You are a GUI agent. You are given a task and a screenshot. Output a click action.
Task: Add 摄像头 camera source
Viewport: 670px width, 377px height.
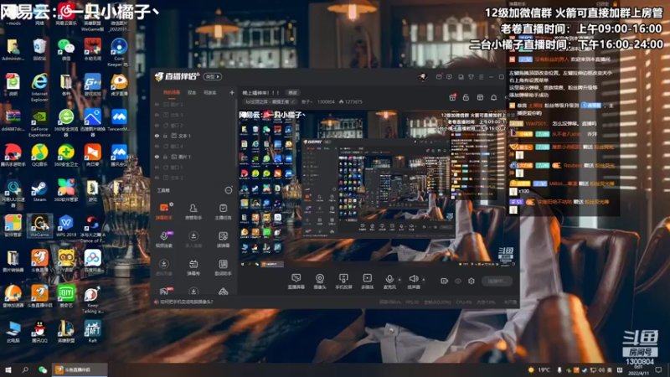tap(320, 281)
